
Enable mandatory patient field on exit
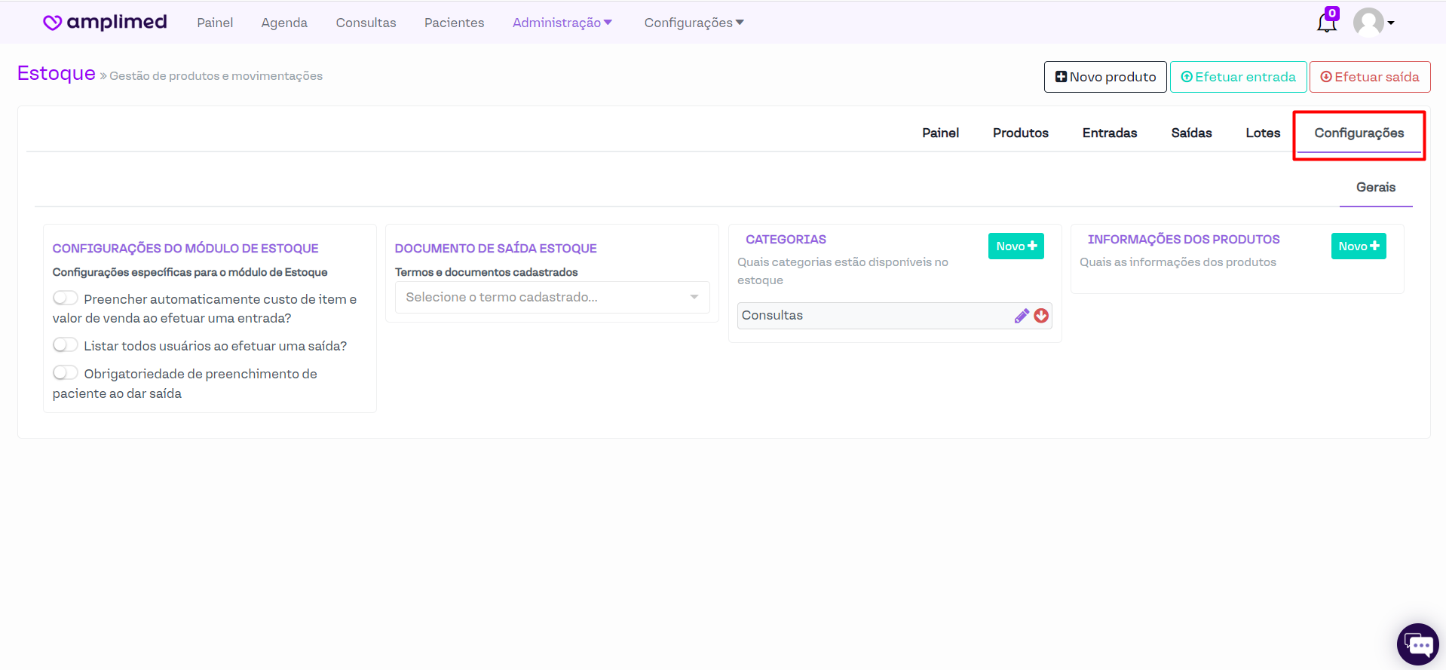coord(66,373)
